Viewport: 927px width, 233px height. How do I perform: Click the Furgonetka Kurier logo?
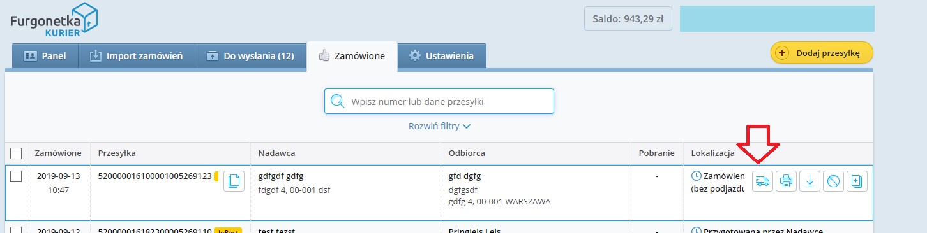pyautogui.click(x=54, y=20)
